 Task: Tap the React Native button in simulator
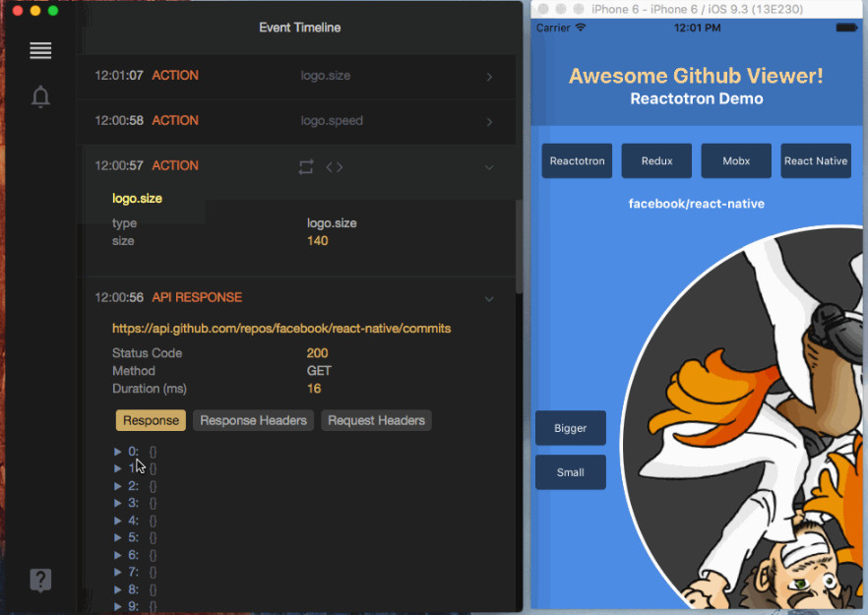tap(816, 160)
